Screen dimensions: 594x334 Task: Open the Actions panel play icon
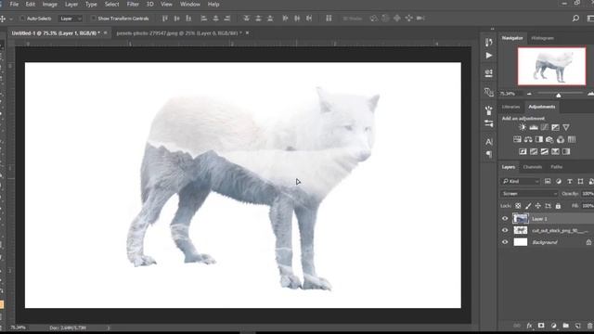(489, 56)
